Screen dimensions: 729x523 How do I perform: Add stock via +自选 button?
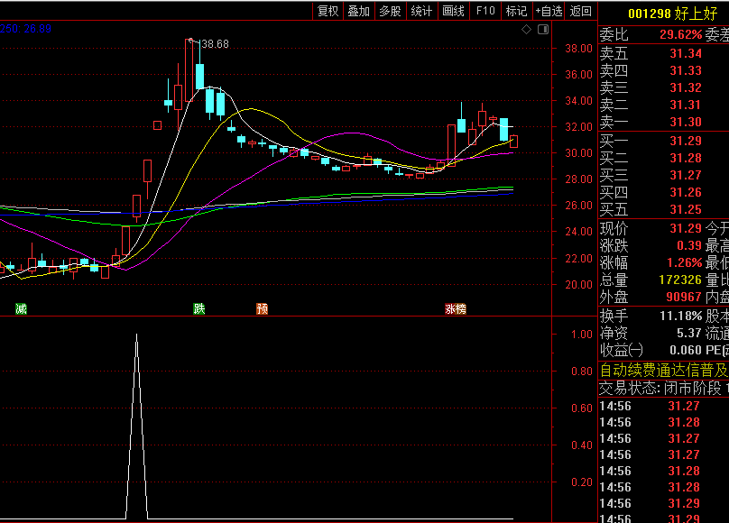point(549,11)
